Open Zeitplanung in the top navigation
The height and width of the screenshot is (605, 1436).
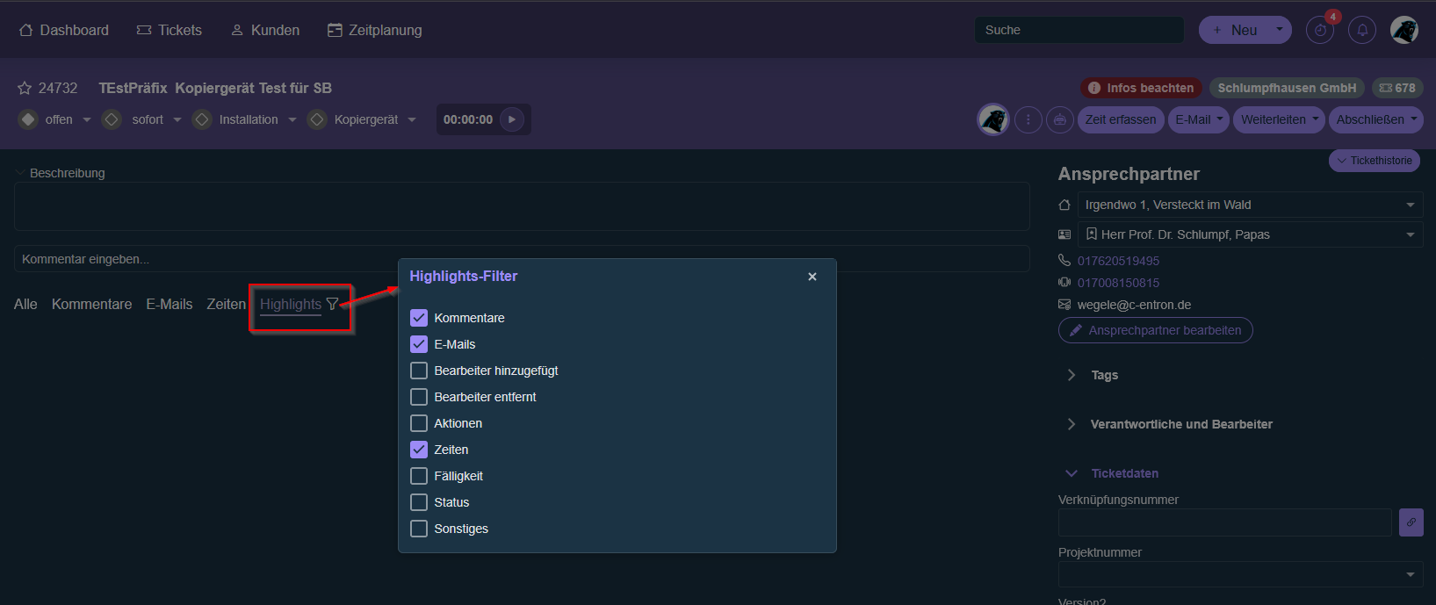(x=375, y=30)
